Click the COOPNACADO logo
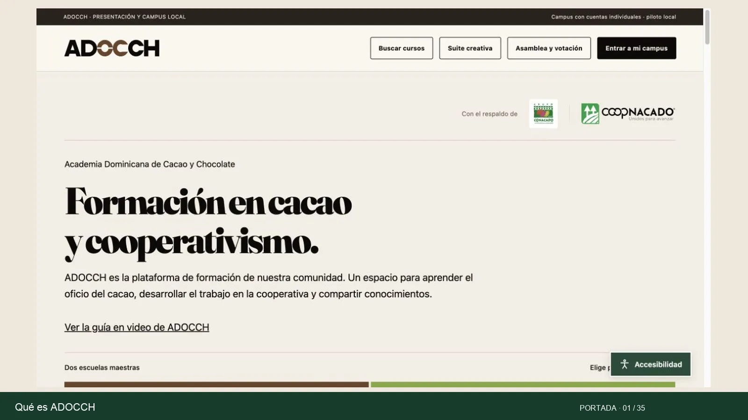 [628, 113]
